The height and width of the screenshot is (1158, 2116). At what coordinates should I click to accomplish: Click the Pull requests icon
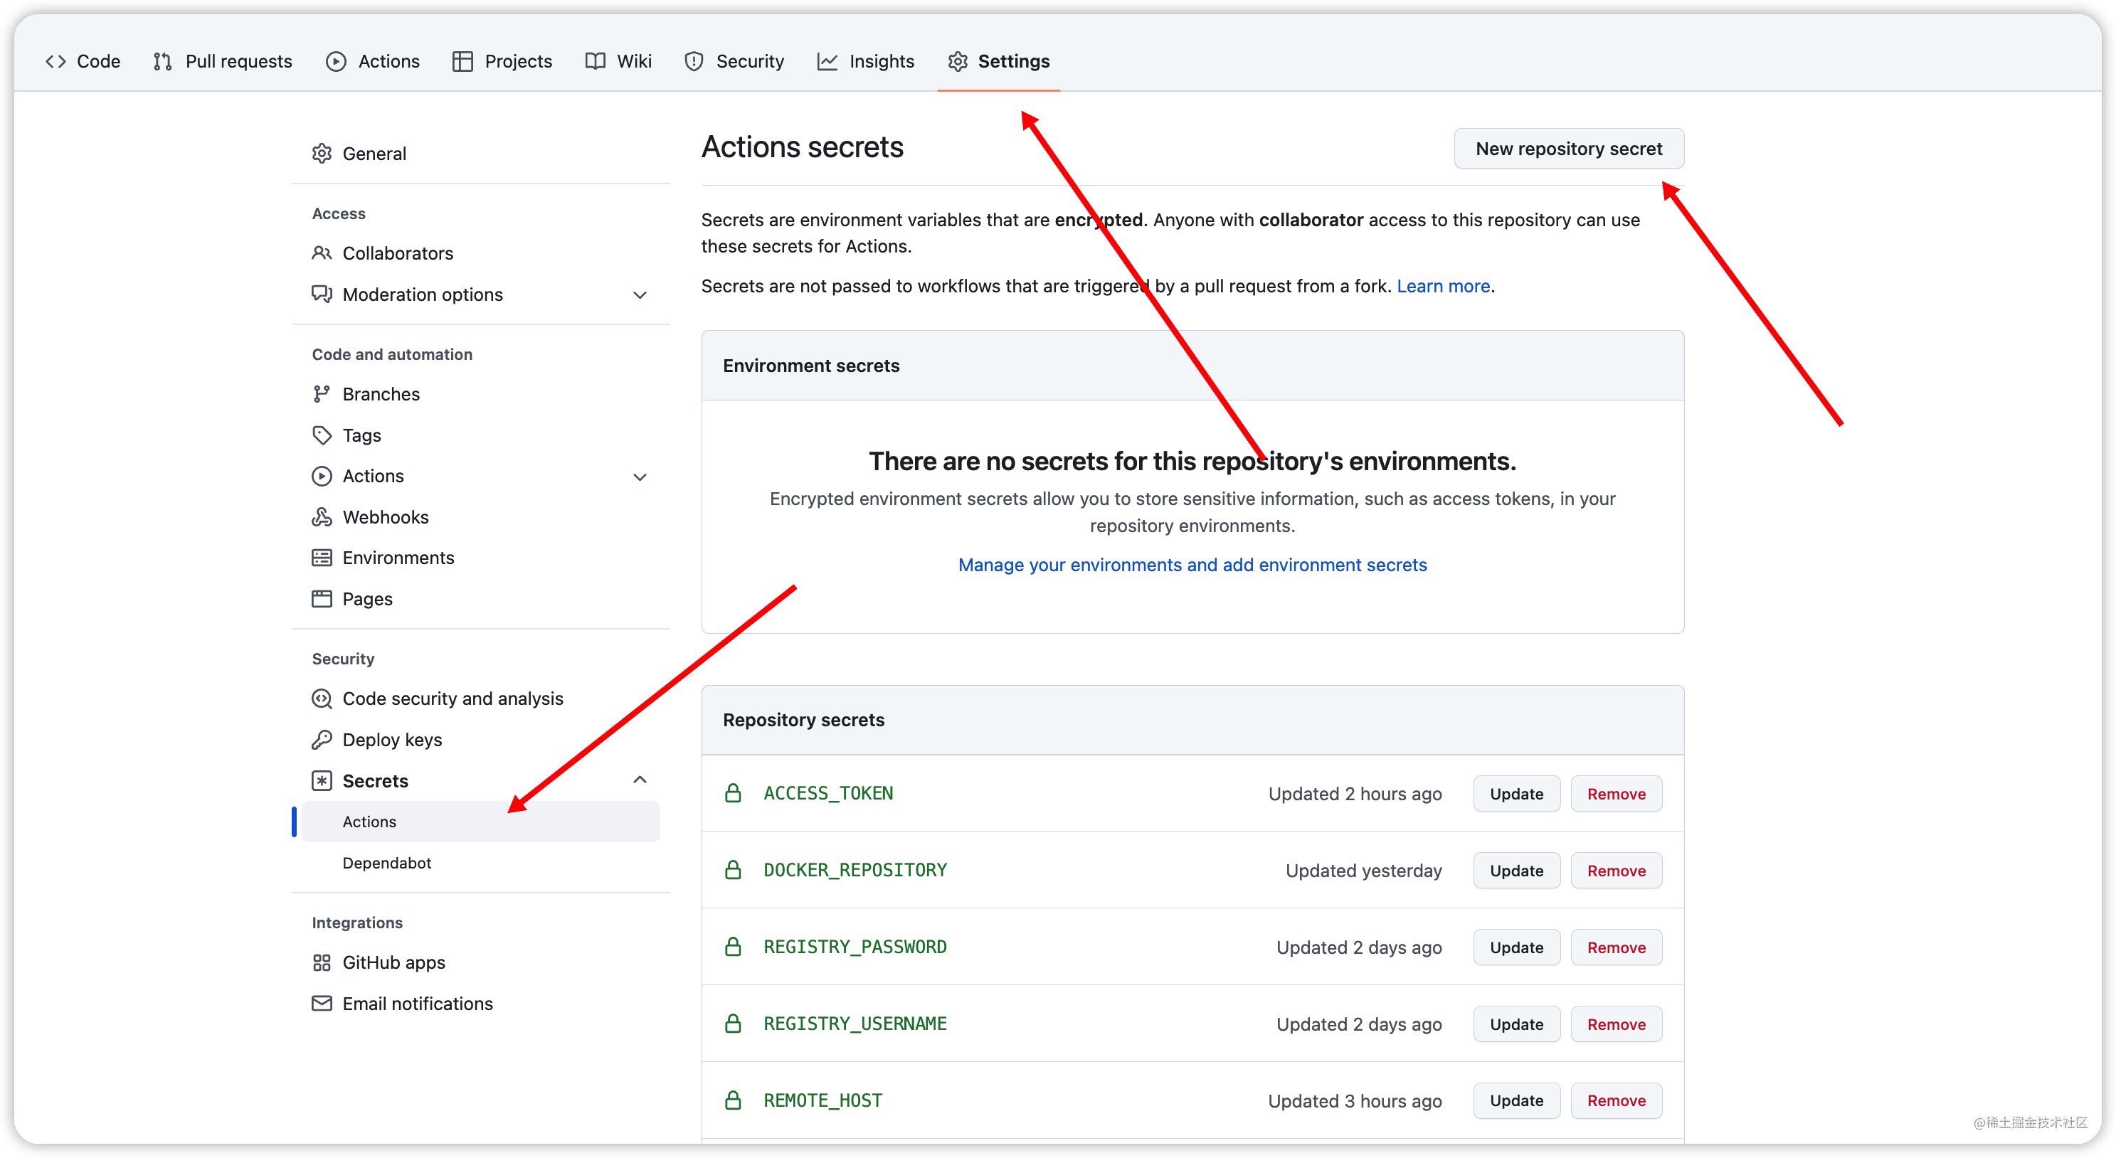point(163,62)
